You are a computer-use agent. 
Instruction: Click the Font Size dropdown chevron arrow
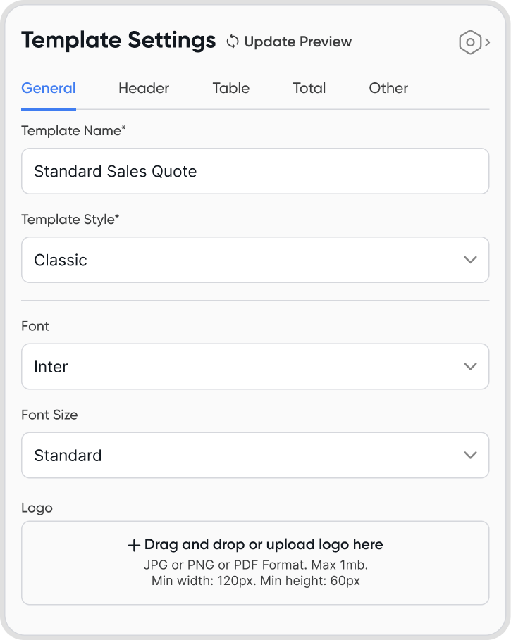[471, 456]
